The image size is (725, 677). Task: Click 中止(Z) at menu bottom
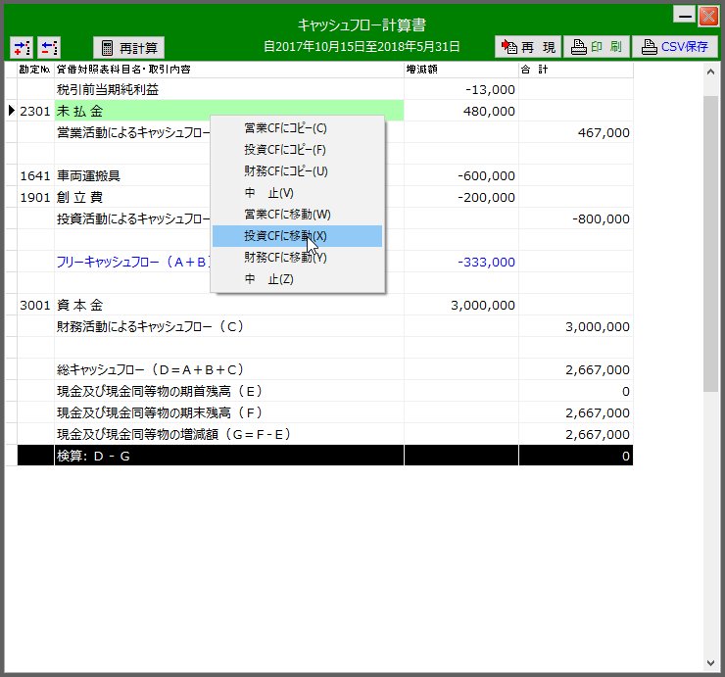click(268, 279)
